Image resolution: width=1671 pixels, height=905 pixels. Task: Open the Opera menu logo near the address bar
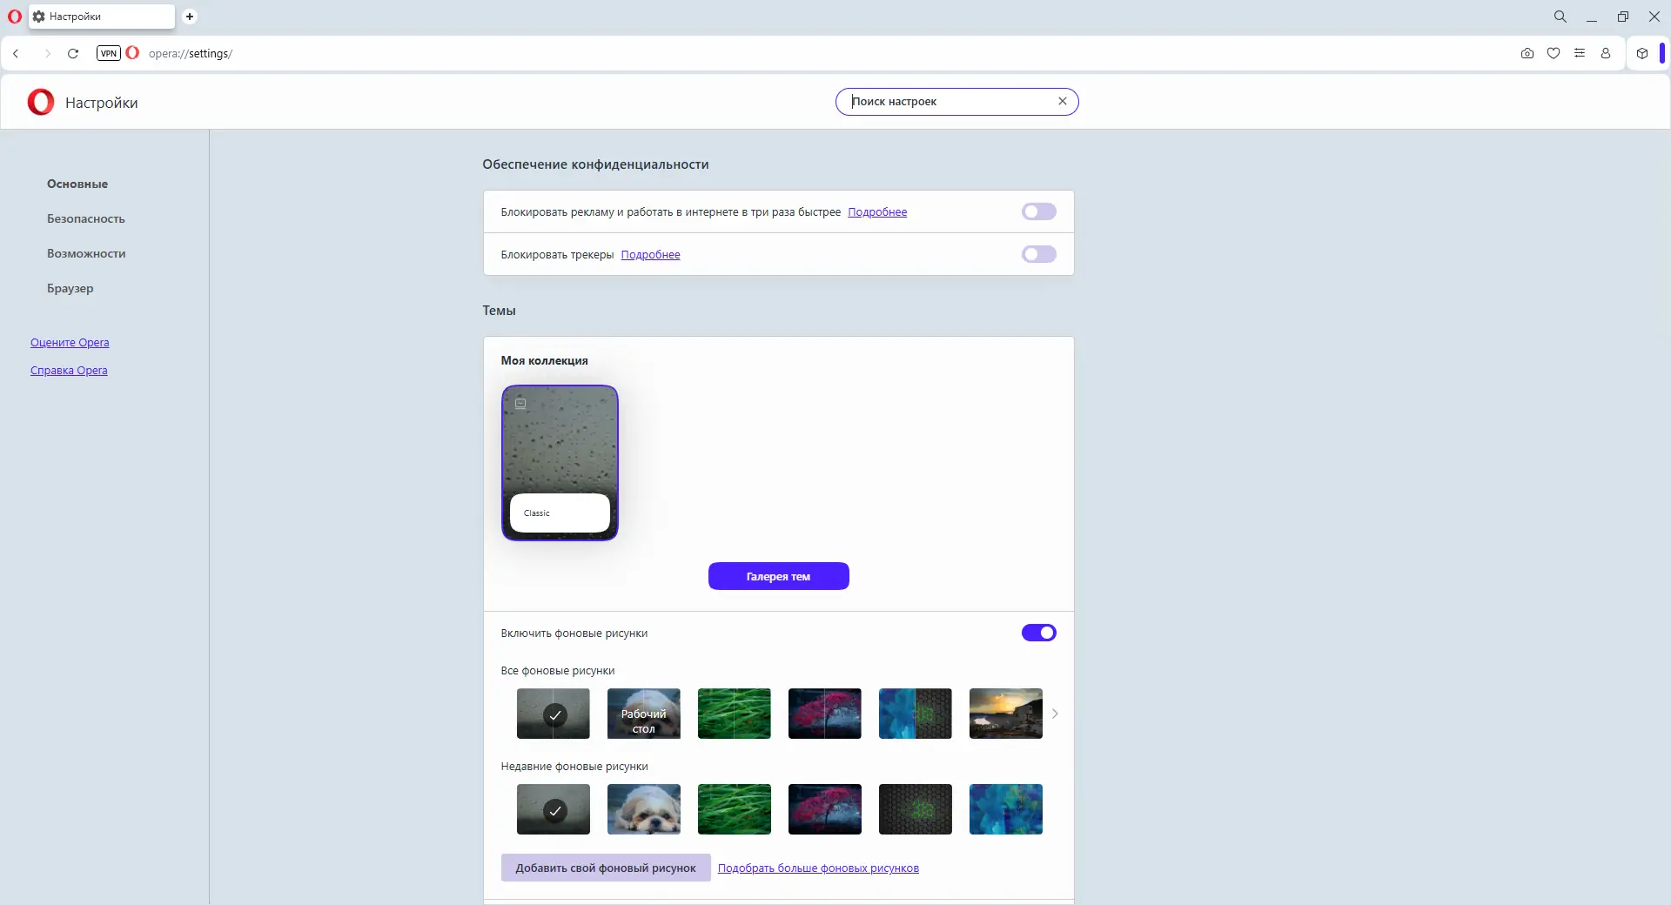[132, 53]
